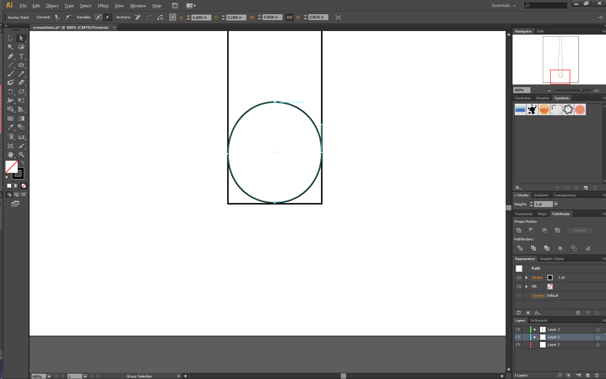Viewport: 606px width, 379px height.
Task: Apply the Unite shape mode in Pathfinder
Action: point(519,230)
